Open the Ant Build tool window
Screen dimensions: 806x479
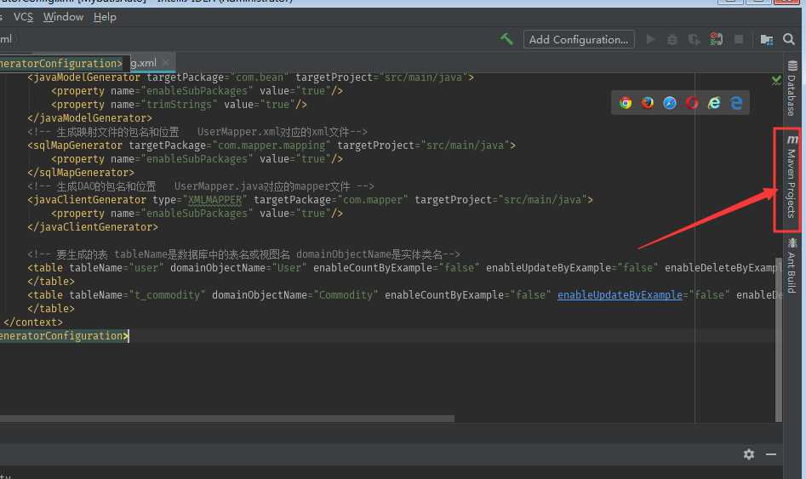(792, 265)
